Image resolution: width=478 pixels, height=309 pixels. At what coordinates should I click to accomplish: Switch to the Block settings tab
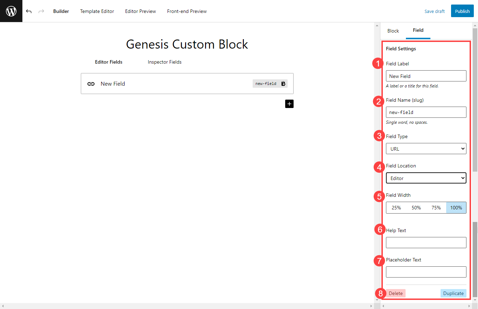click(393, 31)
